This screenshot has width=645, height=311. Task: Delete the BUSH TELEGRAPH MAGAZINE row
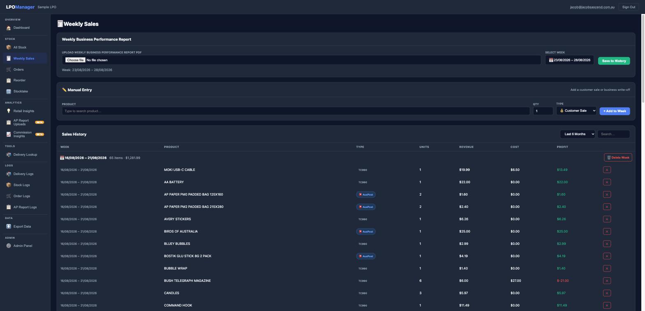[x=607, y=281]
